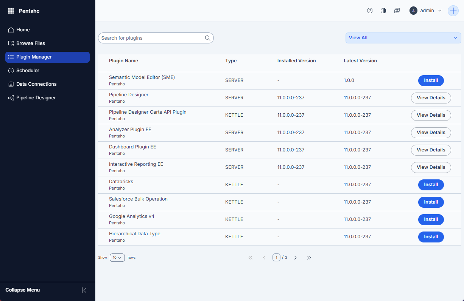Collapse the sidebar menu using arrow icon

coord(84,290)
